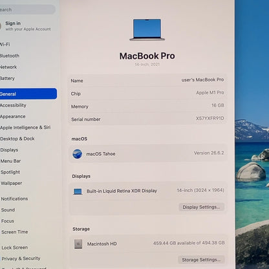Screen dimensions: 269x269
Task: Click the "Name" label
Action: point(77,81)
